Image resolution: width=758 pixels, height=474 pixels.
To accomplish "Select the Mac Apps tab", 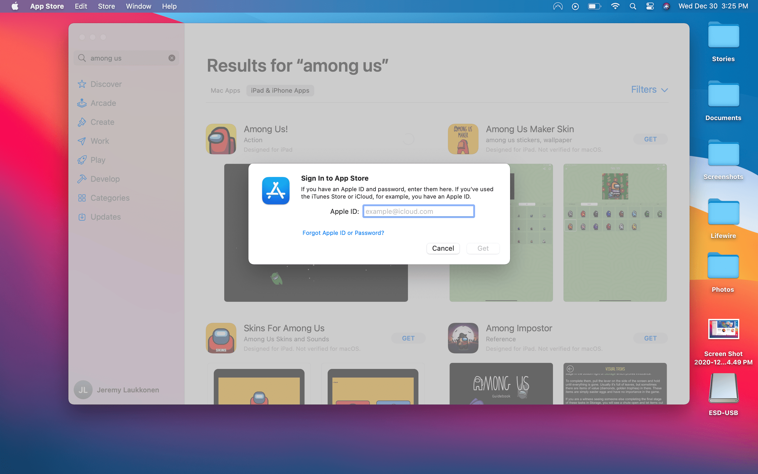I will 225,90.
